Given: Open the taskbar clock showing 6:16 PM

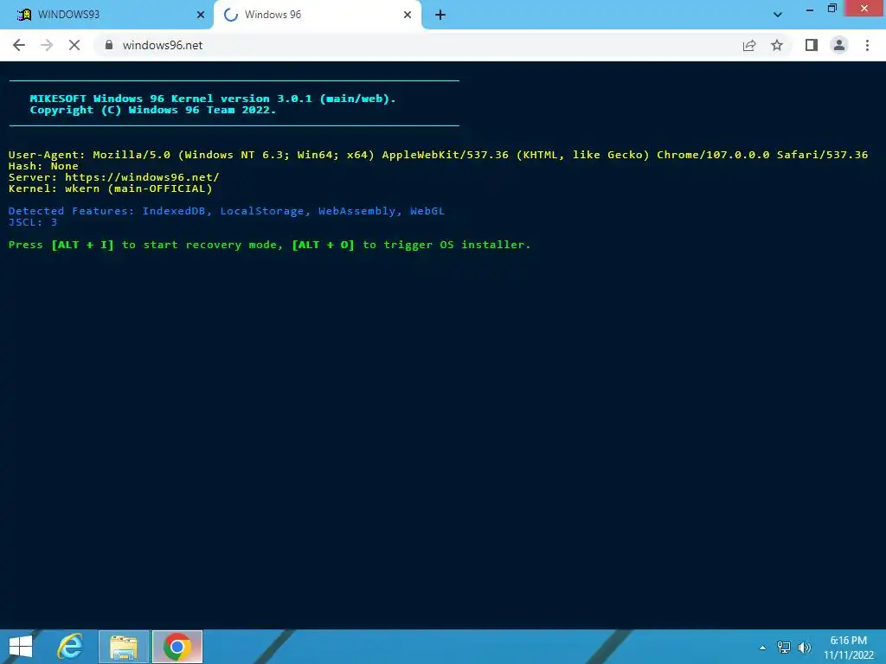Looking at the screenshot, I should pyautogui.click(x=849, y=648).
